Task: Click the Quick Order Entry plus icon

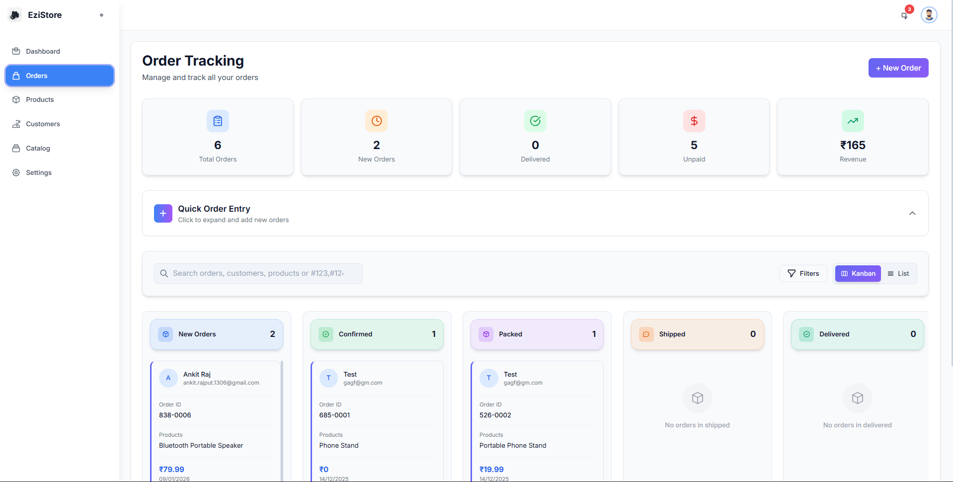Action: coord(163,213)
